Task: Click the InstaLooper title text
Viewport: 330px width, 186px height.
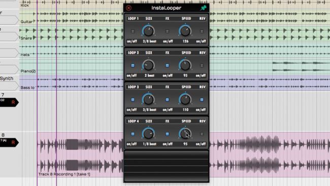Action: pos(166,8)
